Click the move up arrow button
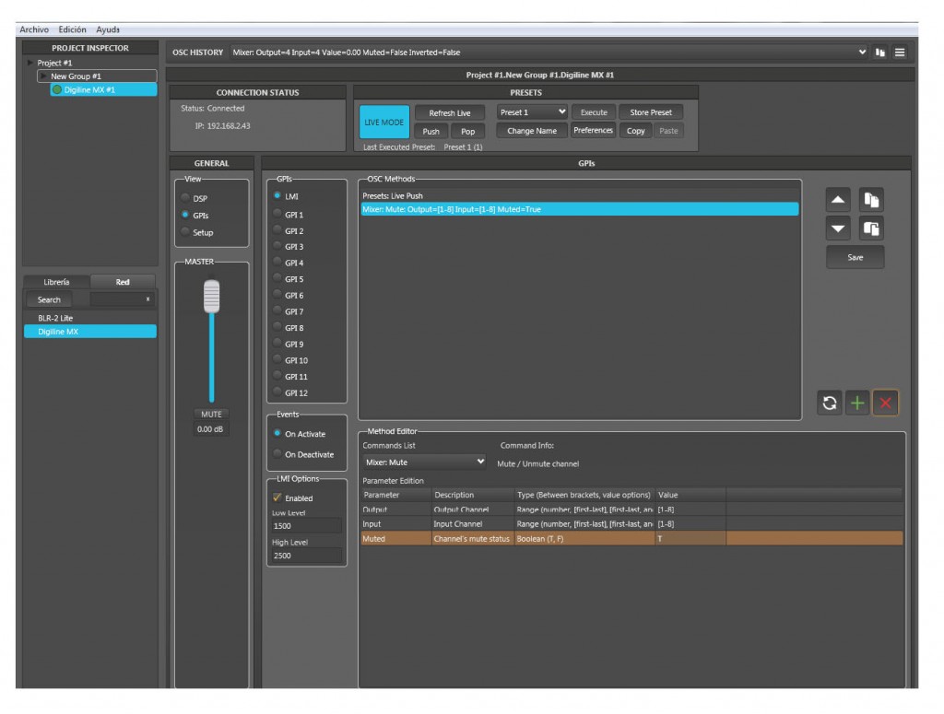944x714 pixels. pyautogui.click(x=840, y=200)
